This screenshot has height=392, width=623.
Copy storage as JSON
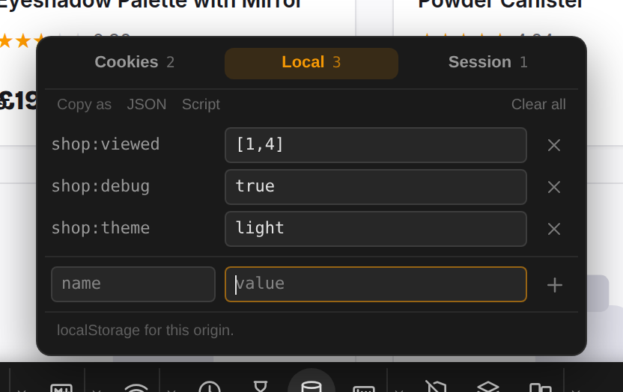[147, 104]
